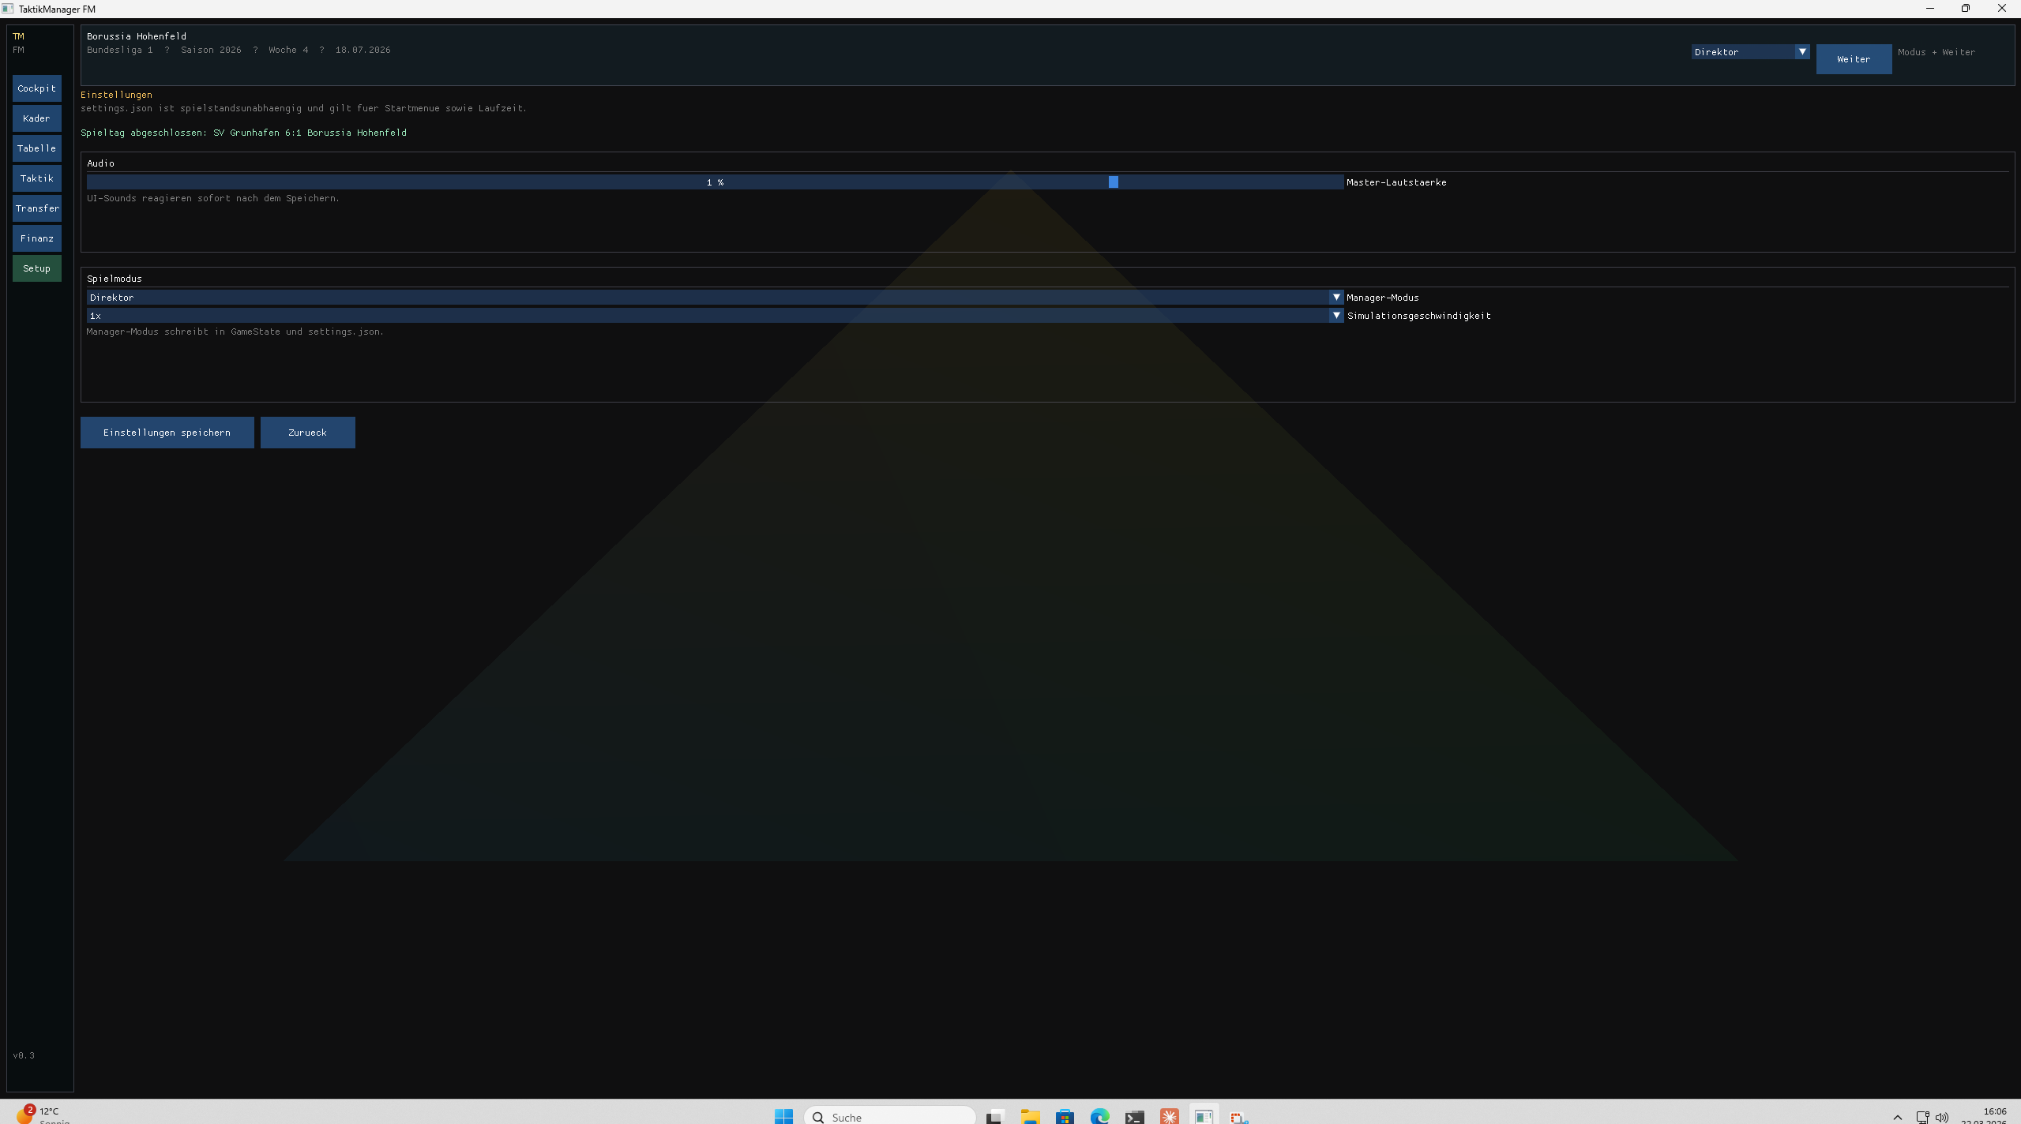2021x1124 pixels.
Task: Open Task View from the taskbar
Action: point(994,1116)
